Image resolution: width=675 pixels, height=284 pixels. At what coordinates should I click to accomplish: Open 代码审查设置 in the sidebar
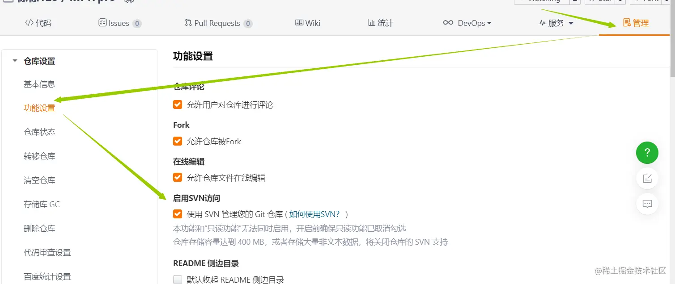47,253
